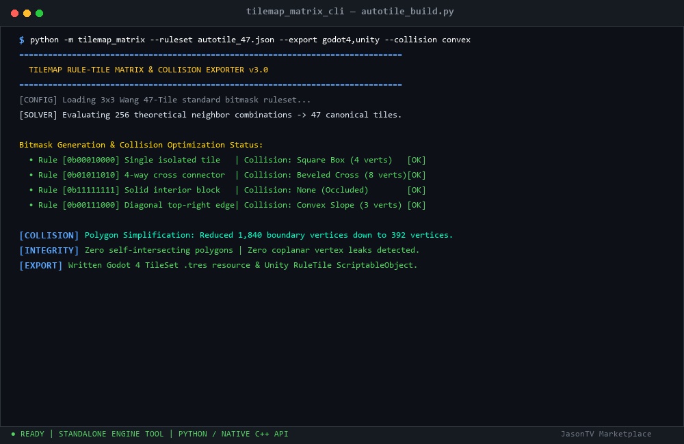684x444 pixels.
Task: Click rule '[0b00010000]' bitmask value
Action: (x=91, y=160)
